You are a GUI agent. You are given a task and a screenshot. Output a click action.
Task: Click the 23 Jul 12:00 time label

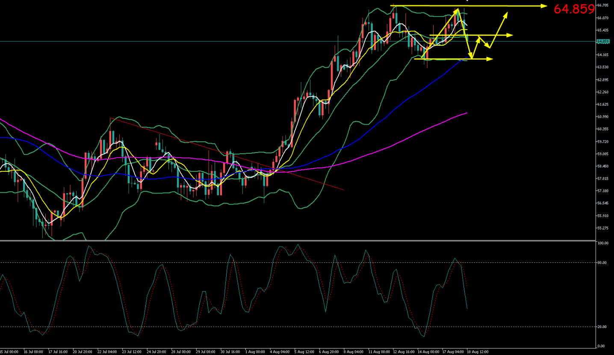(131, 352)
